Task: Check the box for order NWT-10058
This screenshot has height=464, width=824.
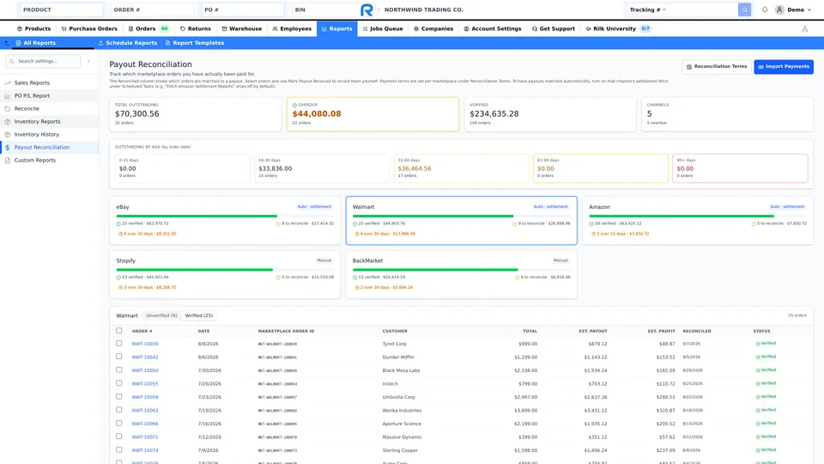Action: click(118, 396)
